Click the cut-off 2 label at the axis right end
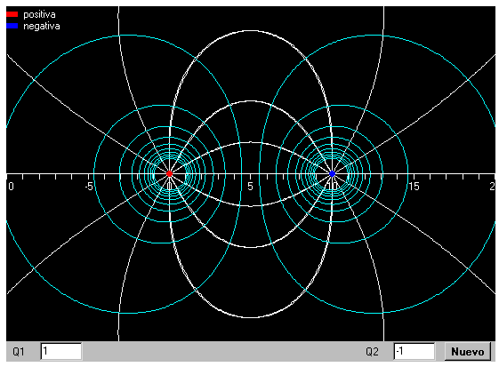 (492, 187)
